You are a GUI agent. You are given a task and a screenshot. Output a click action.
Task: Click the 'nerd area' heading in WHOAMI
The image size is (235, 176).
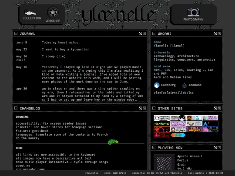point(162,66)
